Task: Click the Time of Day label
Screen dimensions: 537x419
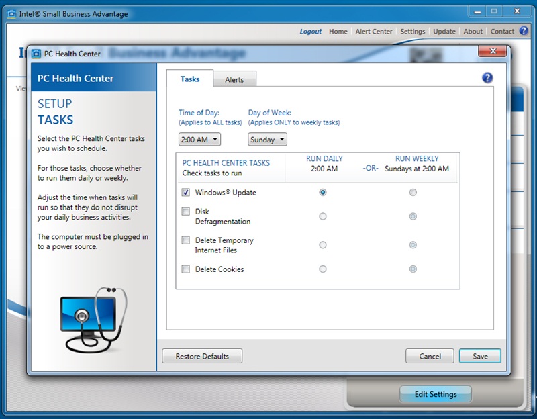Action: (199, 112)
